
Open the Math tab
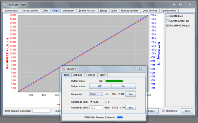click(114, 10)
